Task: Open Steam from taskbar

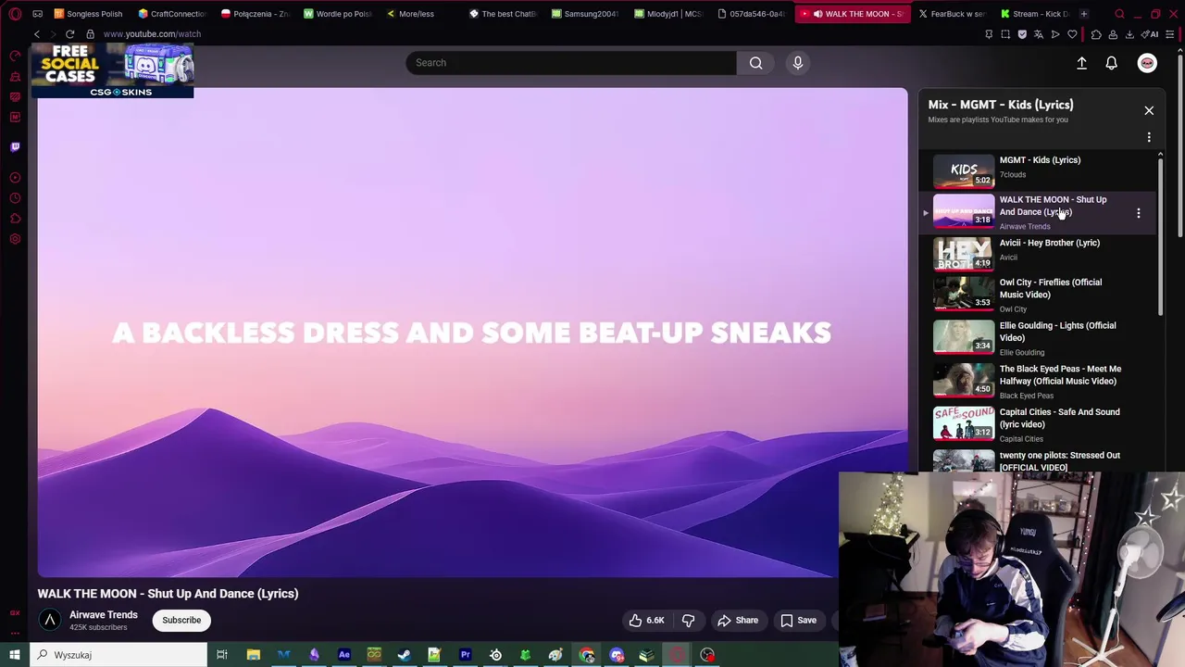Action: (x=405, y=655)
